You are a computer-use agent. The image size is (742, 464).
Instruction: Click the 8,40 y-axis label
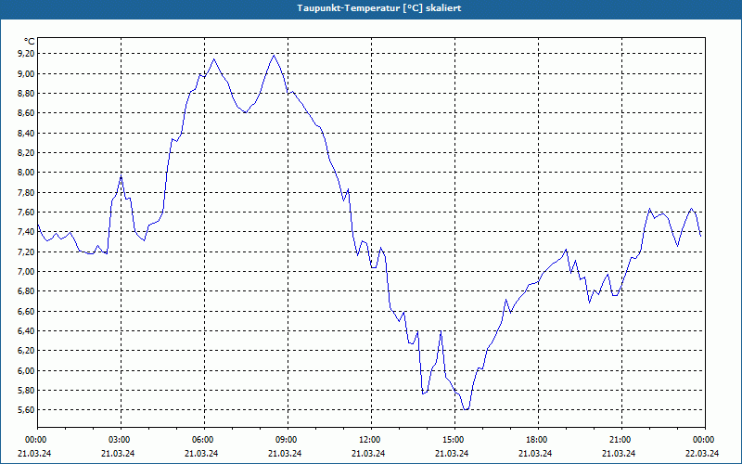27,133
